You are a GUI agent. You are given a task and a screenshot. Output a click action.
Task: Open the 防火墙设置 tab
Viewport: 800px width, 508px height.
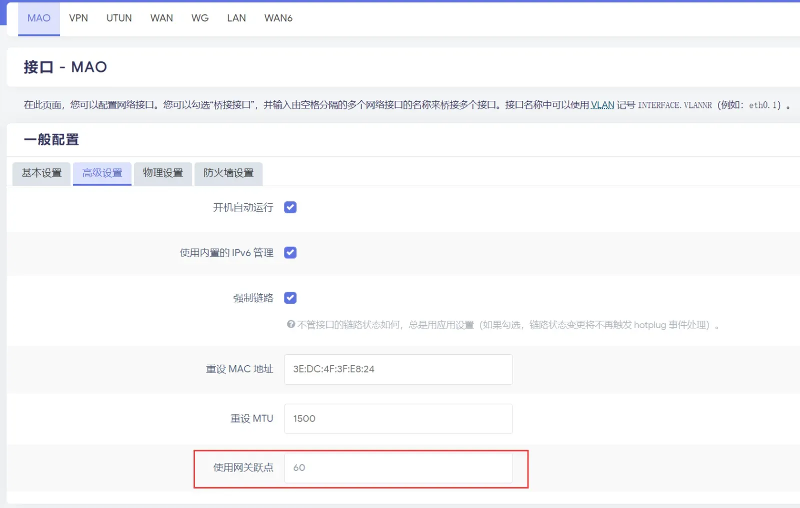228,173
